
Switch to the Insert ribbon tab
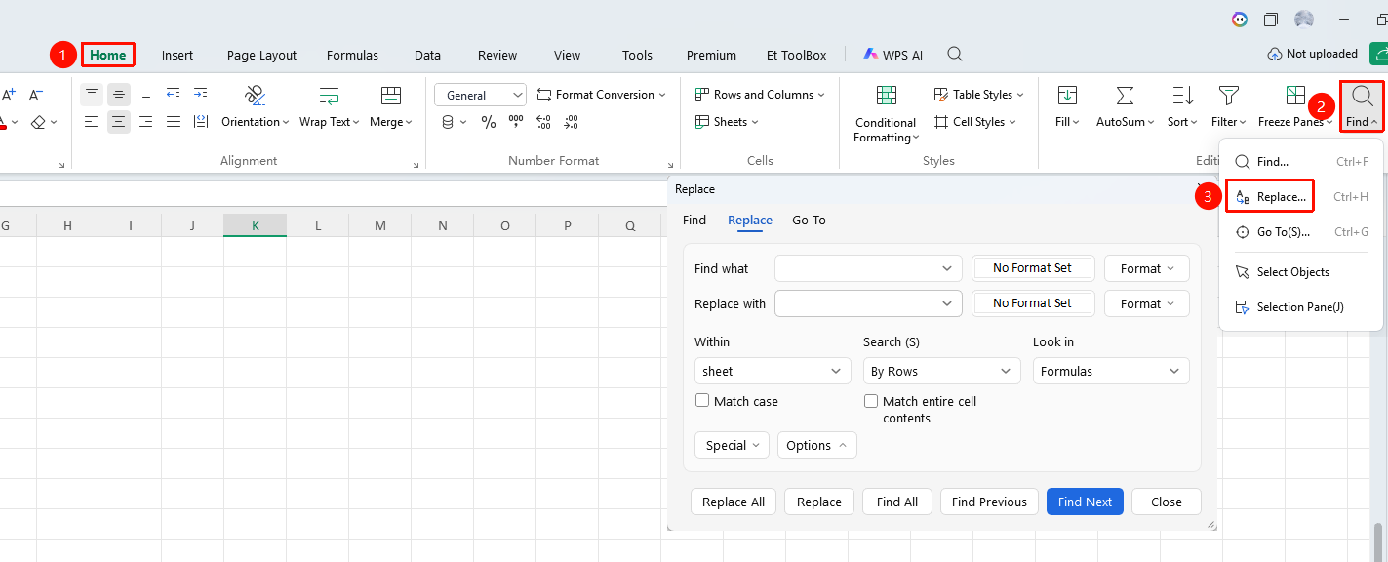(178, 56)
